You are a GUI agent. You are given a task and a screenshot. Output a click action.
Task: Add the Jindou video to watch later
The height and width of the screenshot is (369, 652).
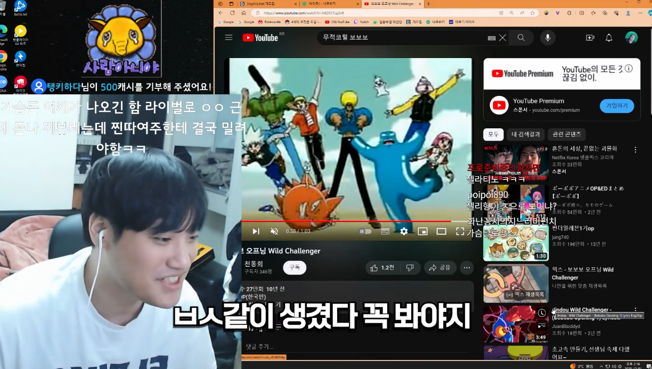point(542,313)
